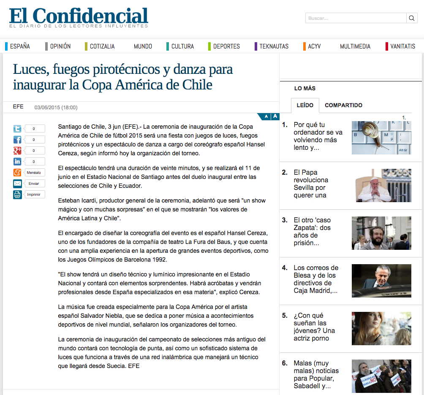The width and height of the screenshot is (424, 395).
Task: Click the Facebook share icon
Action: [x=17, y=140]
